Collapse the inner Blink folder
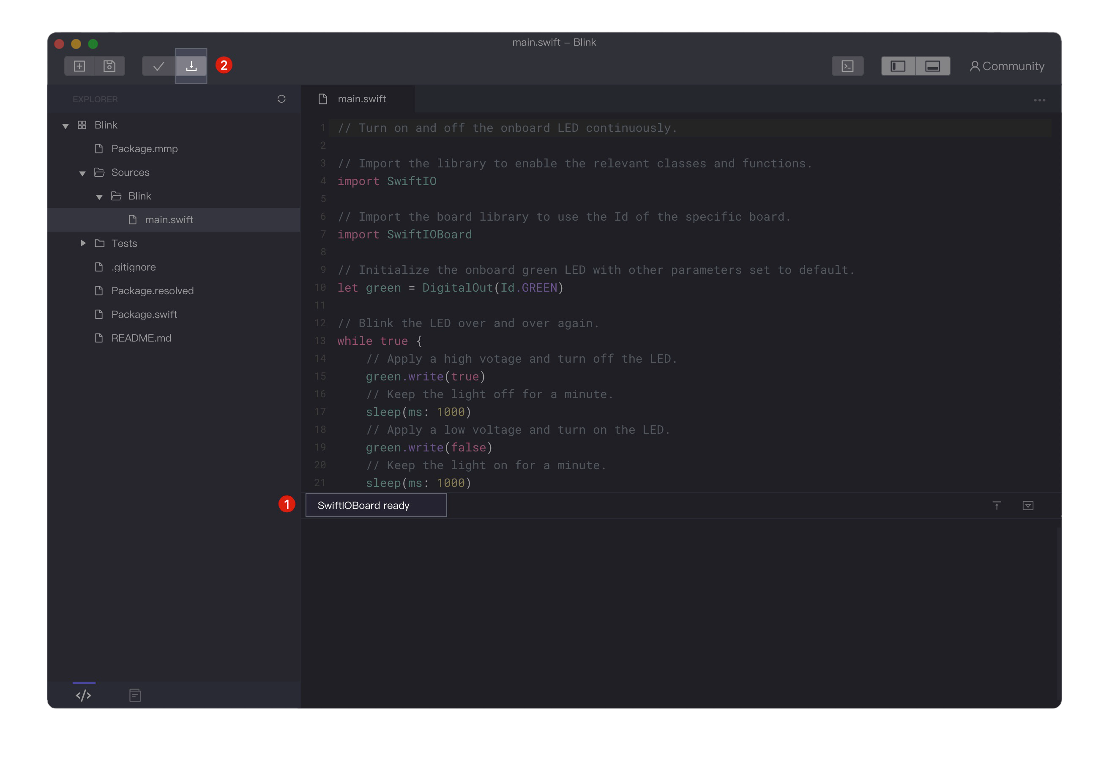Screen dimensions: 1109x771 click(x=99, y=197)
